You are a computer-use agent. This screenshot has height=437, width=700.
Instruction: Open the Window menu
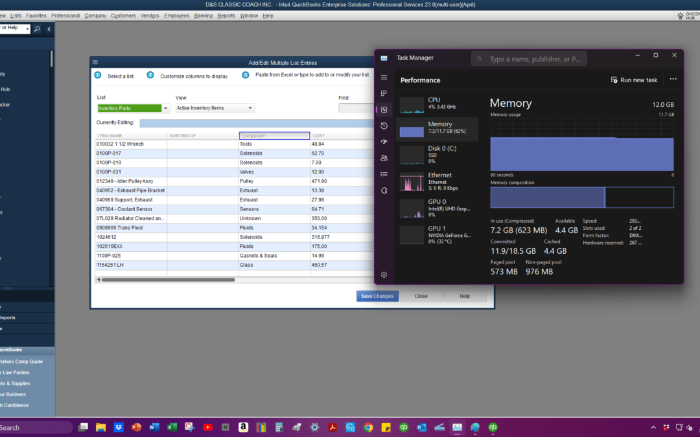coord(249,16)
